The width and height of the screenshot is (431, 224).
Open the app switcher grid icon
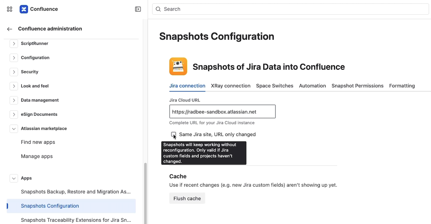[10, 9]
